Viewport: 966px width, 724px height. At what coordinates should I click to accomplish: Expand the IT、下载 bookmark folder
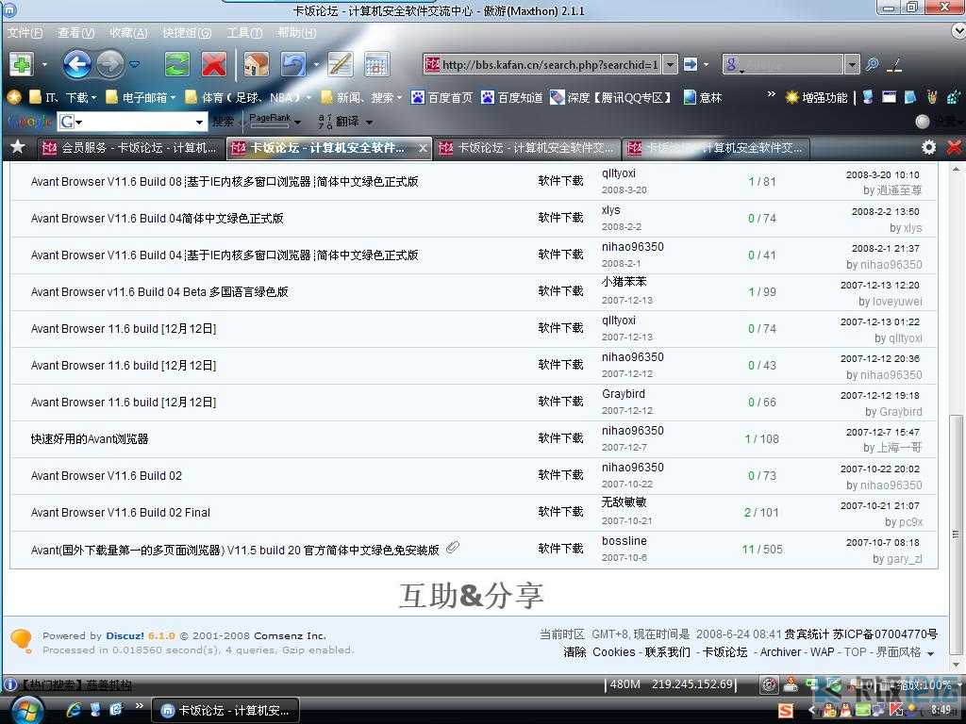[x=63, y=97]
